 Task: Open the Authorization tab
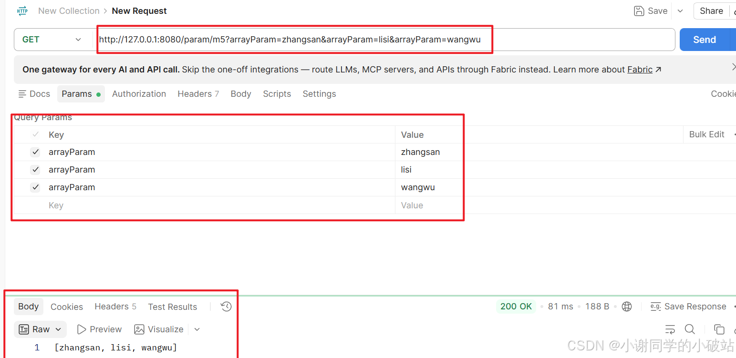pyautogui.click(x=139, y=94)
